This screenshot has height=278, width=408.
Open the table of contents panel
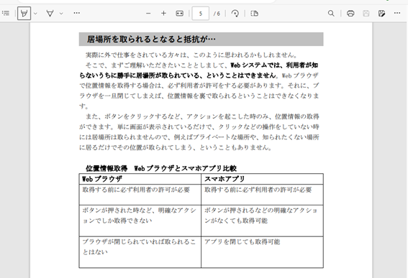6,13
